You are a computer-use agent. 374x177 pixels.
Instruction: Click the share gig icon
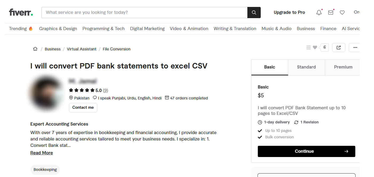tap(338, 47)
